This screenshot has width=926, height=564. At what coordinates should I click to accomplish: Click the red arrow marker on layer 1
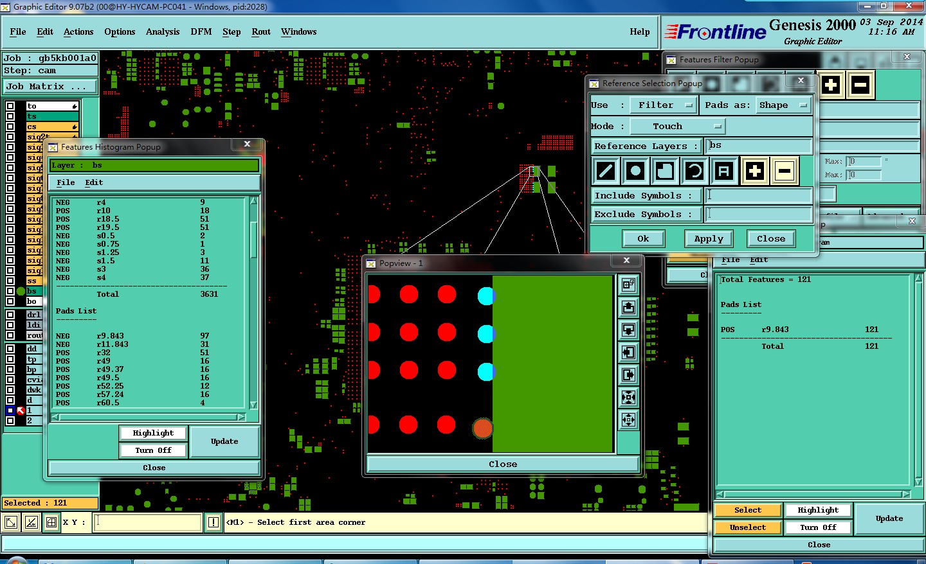tap(21, 410)
